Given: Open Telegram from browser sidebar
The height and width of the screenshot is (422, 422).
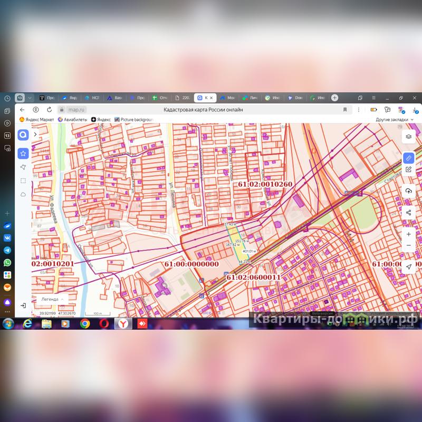Looking at the screenshot, I should coord(7,250).
